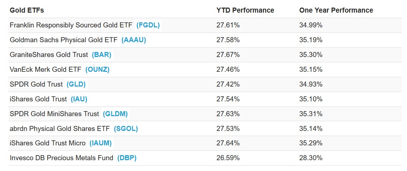Viewport: 407px width, 171px height.
Task: Follow the GLDM ticker link
Action: pos(115,114)
